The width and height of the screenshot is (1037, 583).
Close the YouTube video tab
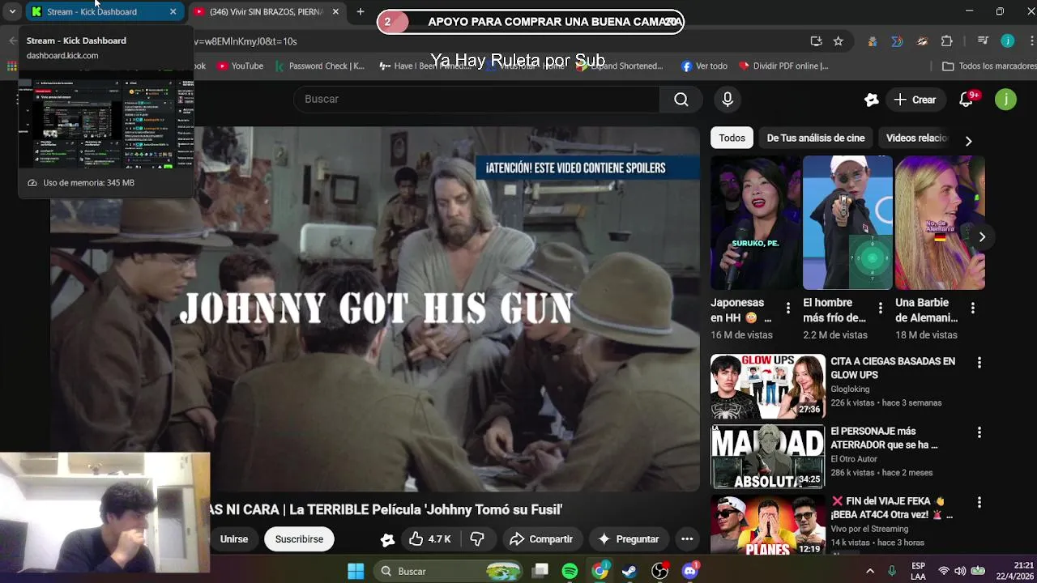pyautogui.click(x=335, y=11)
